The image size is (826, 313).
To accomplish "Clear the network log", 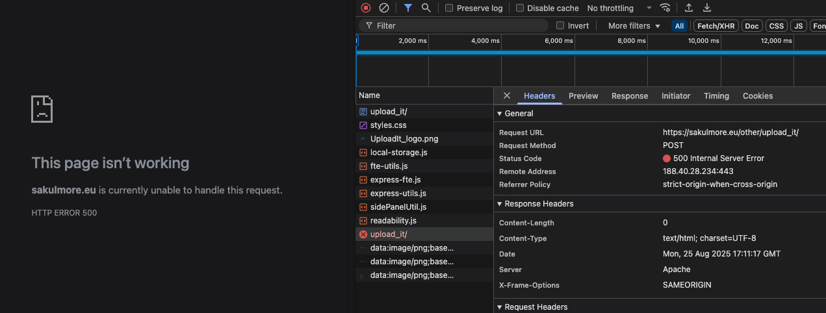I will pos(384,8).
